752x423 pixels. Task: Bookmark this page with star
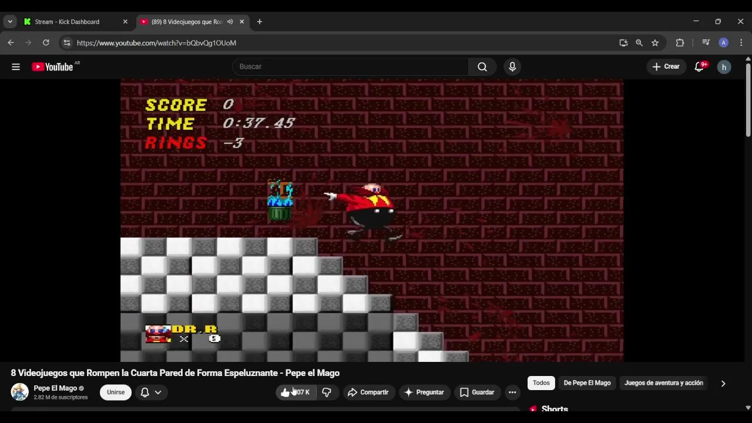[x=655, y=43]
